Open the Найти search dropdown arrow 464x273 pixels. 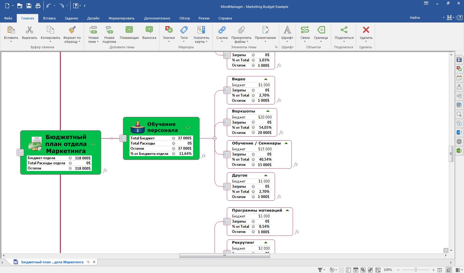444,18
